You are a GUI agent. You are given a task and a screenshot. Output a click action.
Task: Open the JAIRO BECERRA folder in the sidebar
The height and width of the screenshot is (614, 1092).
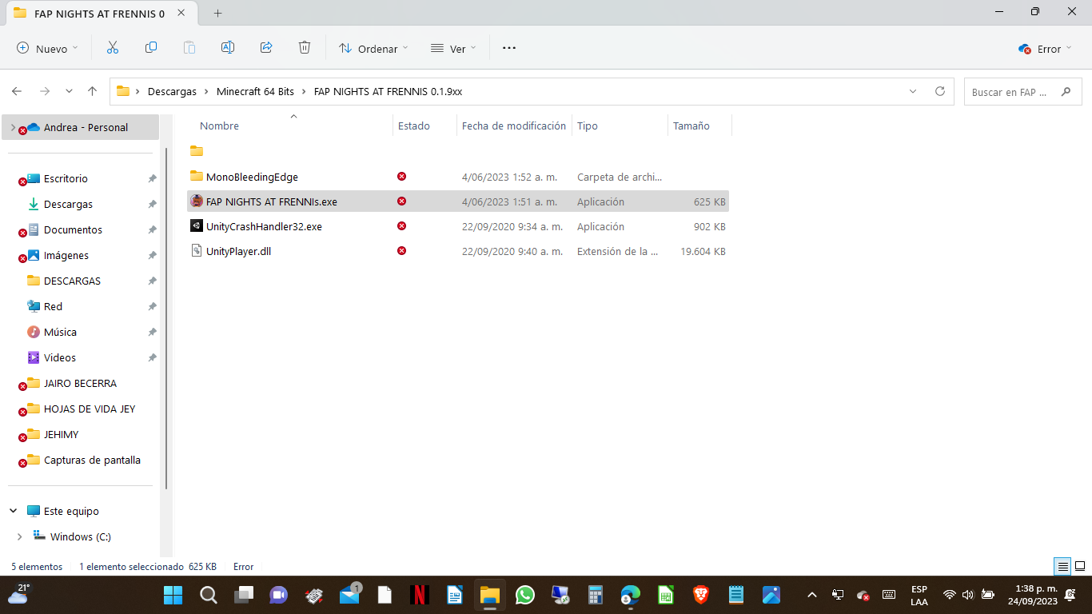80,383
